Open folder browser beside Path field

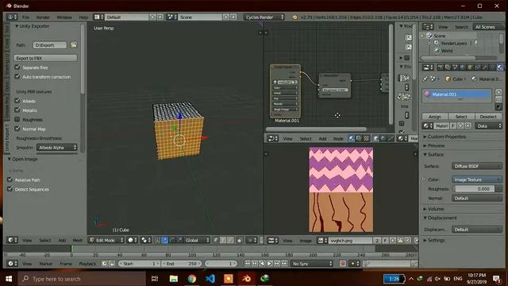[74, 44]
